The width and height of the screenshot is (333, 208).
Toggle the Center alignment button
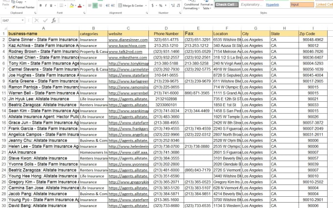[95, 5]
